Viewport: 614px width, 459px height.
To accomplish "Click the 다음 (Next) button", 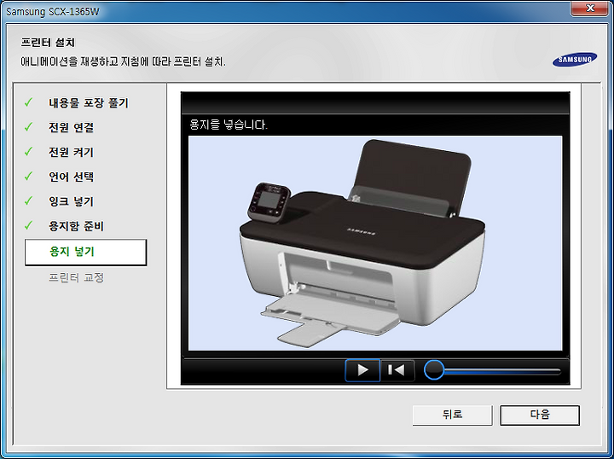I will [x=540, y=415].
